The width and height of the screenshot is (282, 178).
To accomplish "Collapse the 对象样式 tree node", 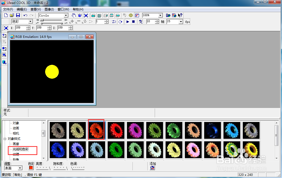I will coord(5,139).
